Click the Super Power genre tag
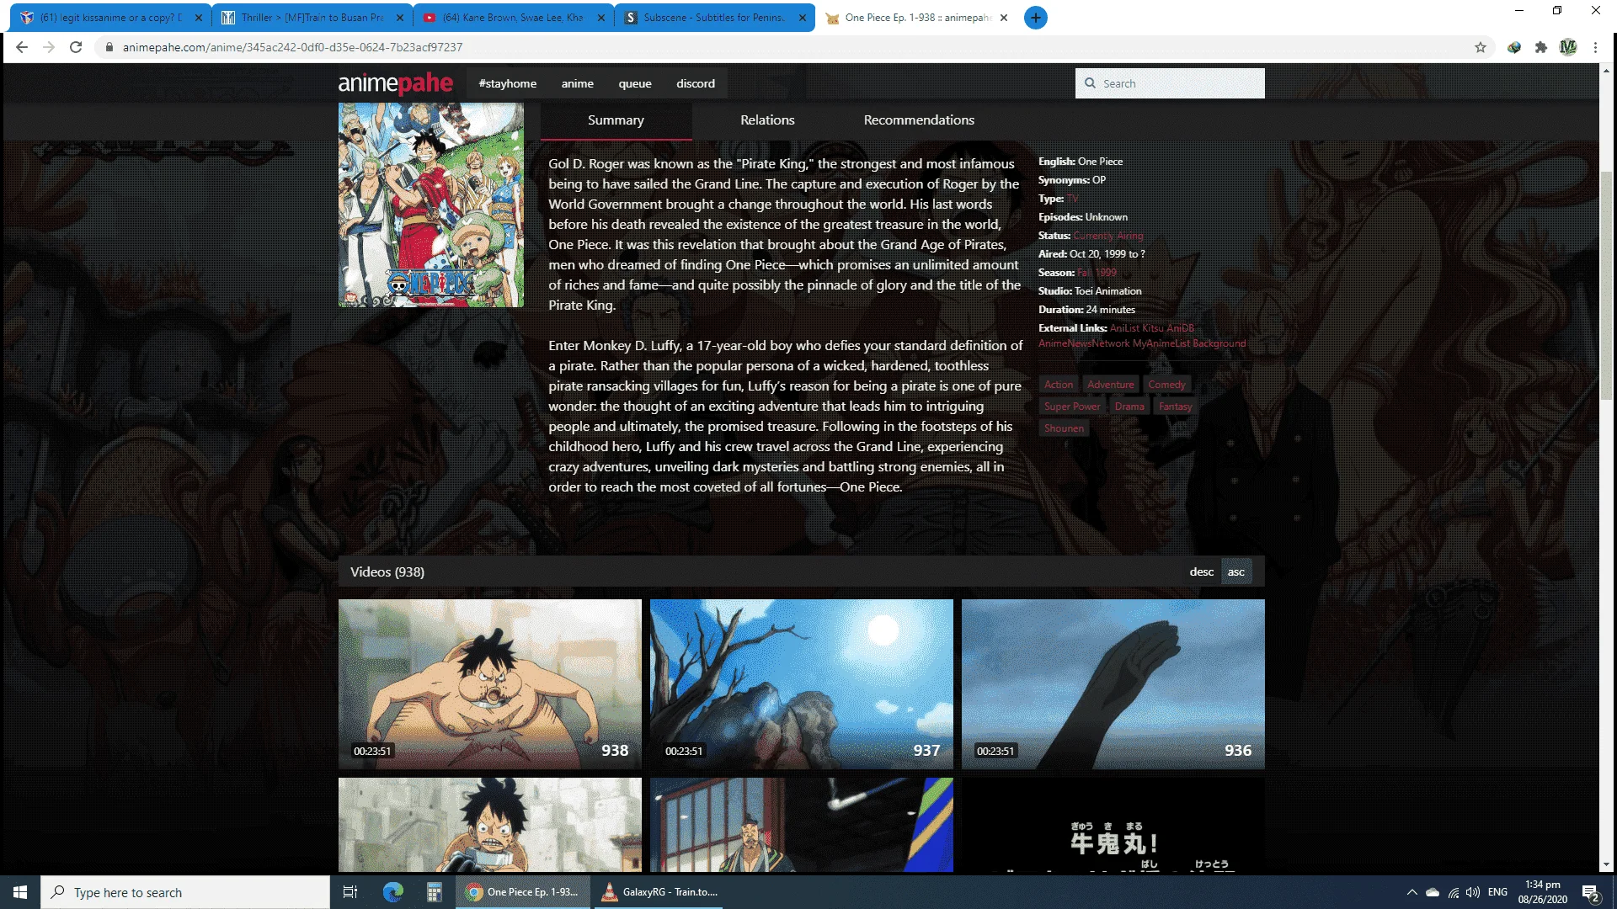The width and height of the screenshot is (1617, 909). point(1072,407)
